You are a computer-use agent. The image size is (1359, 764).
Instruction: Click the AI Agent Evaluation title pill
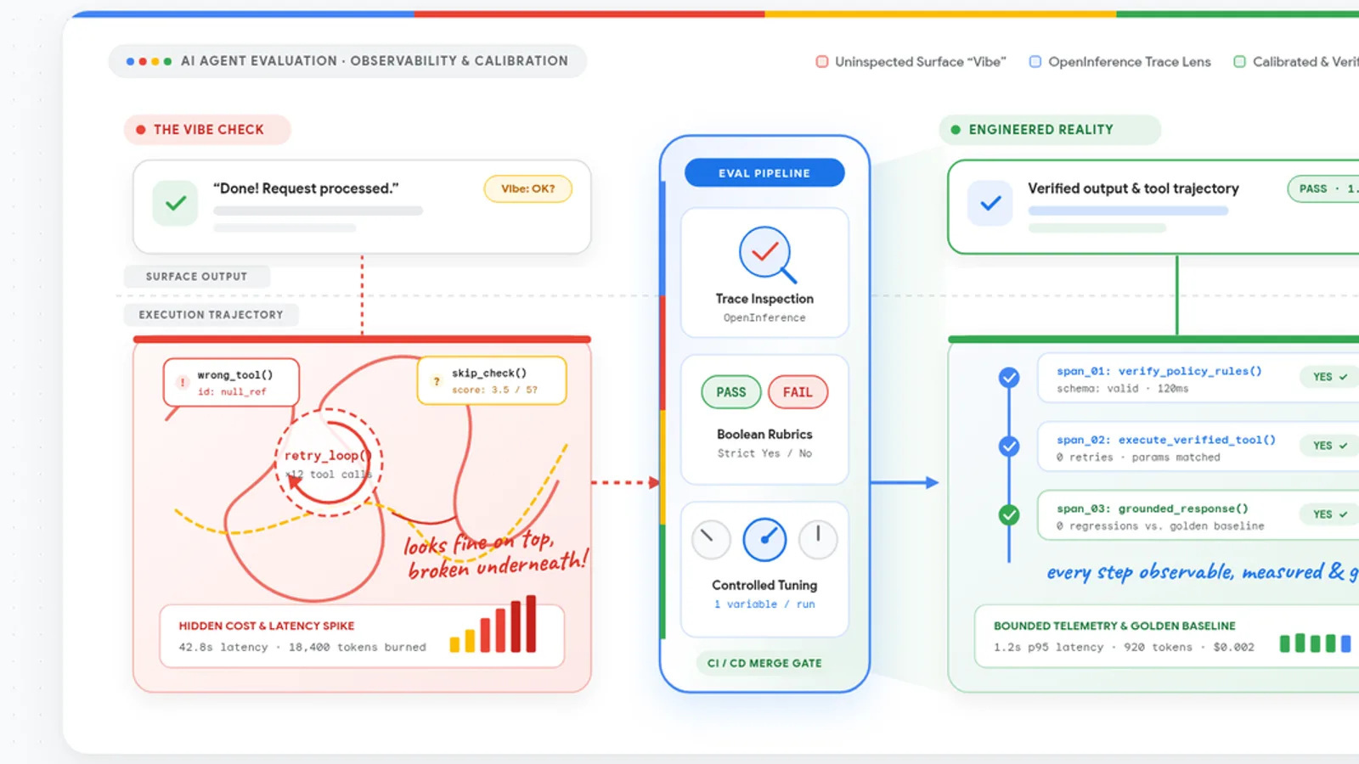[x=348, y=61]
